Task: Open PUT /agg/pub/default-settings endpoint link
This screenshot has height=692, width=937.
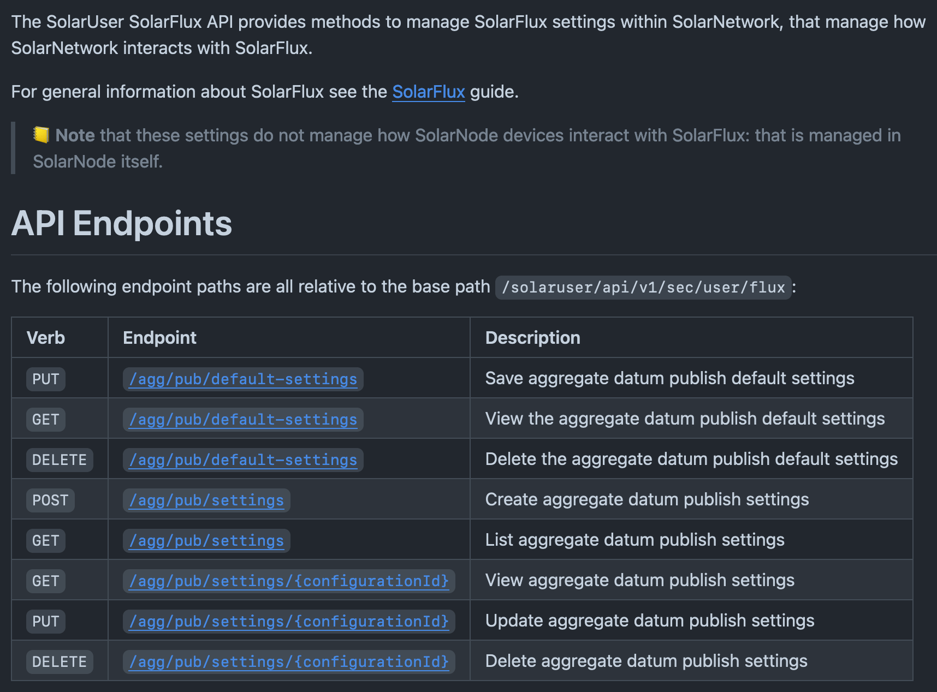Action: 243,379
